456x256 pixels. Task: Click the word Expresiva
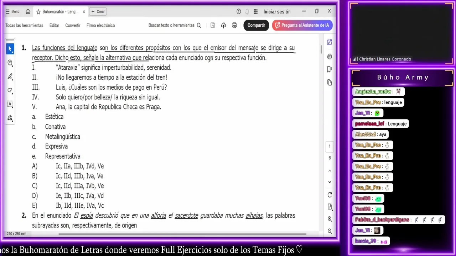pos(56,146)
